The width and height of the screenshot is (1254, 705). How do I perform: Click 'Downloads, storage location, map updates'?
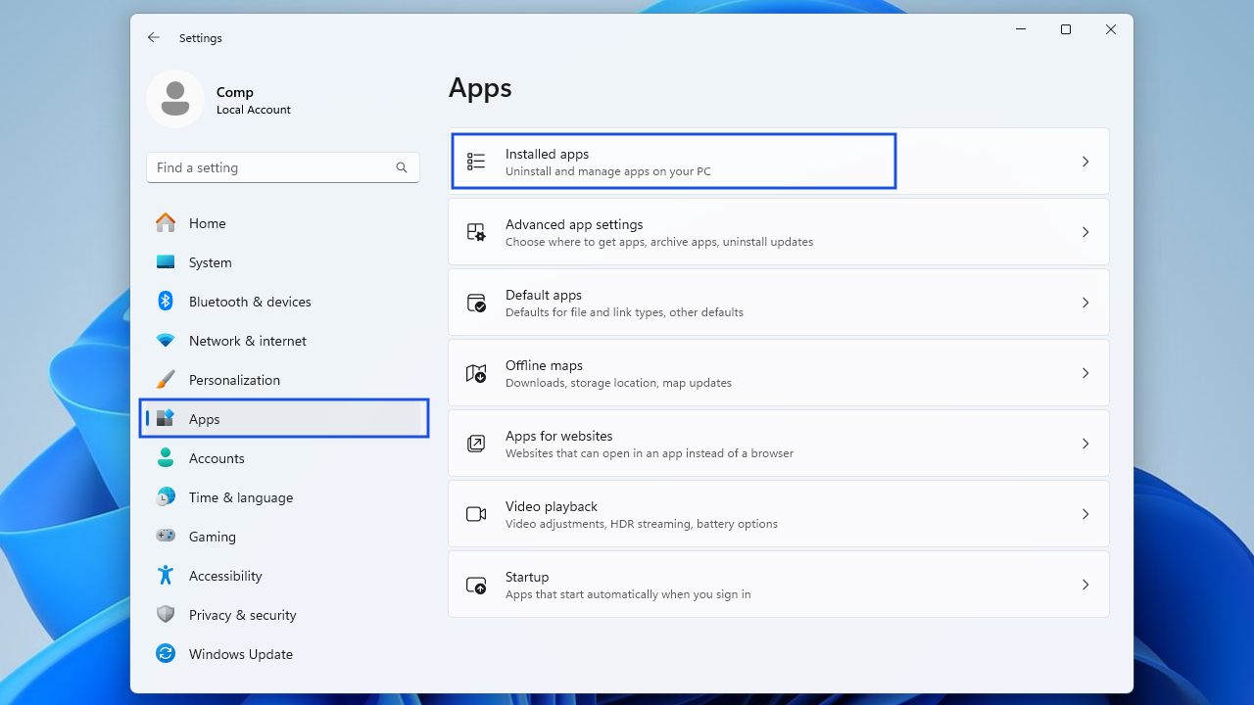(x=618, y=383)
